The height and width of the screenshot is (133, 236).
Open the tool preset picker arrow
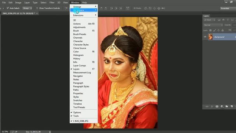click(x=3, y=8)
